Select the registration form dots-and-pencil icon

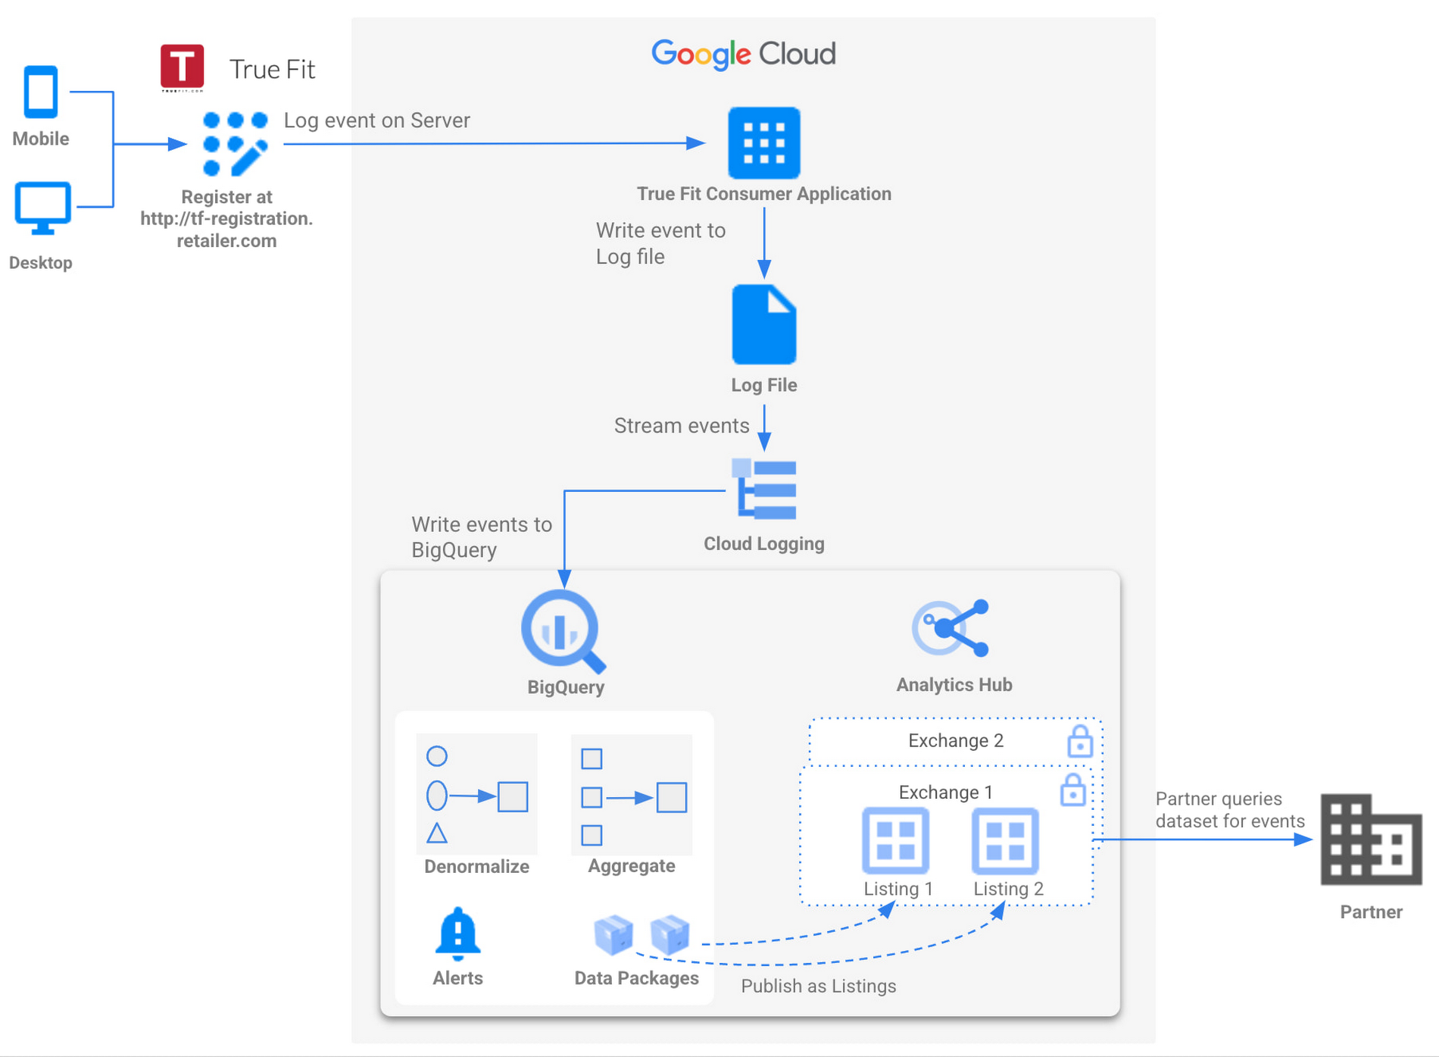click(235, 143)
